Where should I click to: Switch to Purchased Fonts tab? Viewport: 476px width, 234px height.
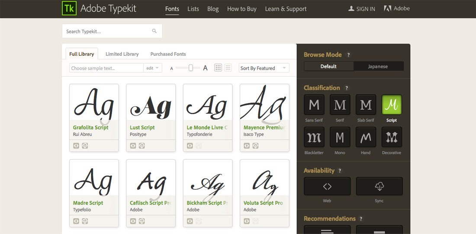tap(168, 54)
